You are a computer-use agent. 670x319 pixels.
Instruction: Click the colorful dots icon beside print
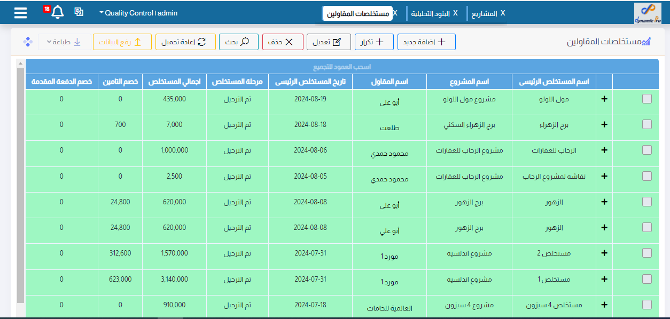[x=28, y=42]
